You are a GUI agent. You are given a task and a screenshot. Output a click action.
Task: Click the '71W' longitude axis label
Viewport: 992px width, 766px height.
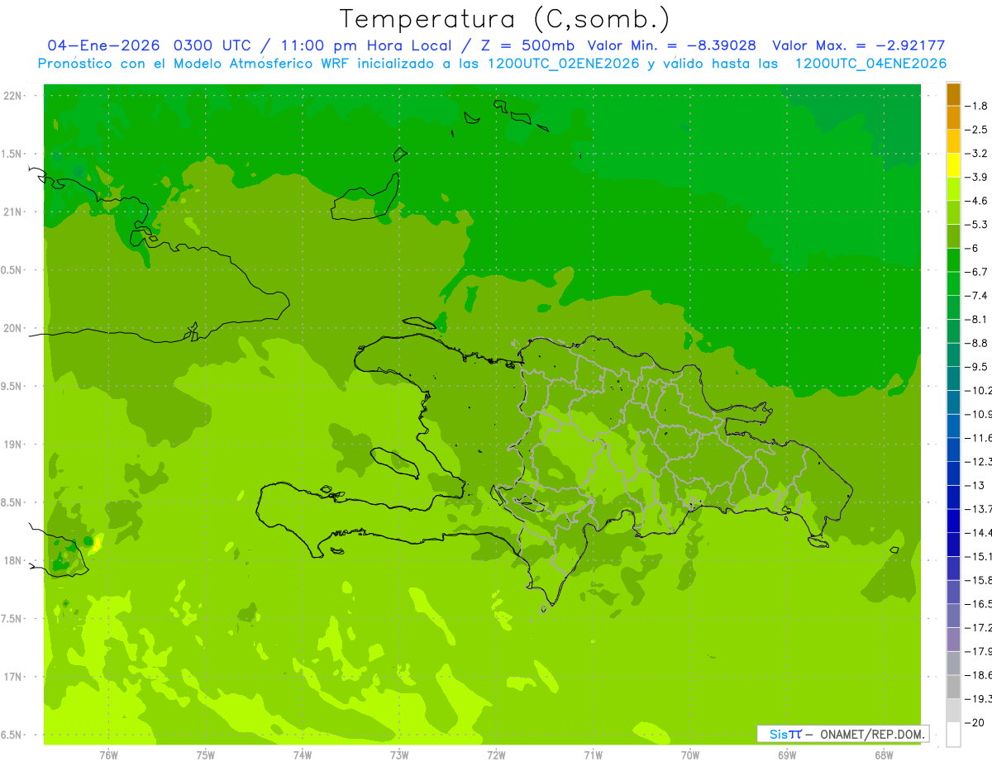tap(593, 754)
